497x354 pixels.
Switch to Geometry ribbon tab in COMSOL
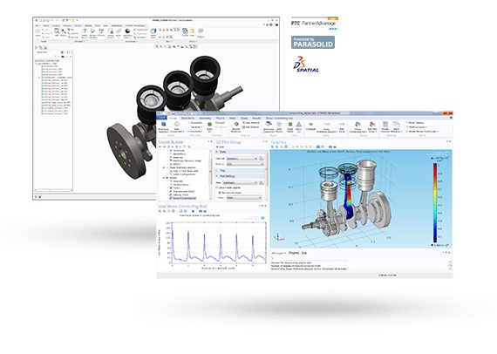pyautogui.click(x=205, y=118)
